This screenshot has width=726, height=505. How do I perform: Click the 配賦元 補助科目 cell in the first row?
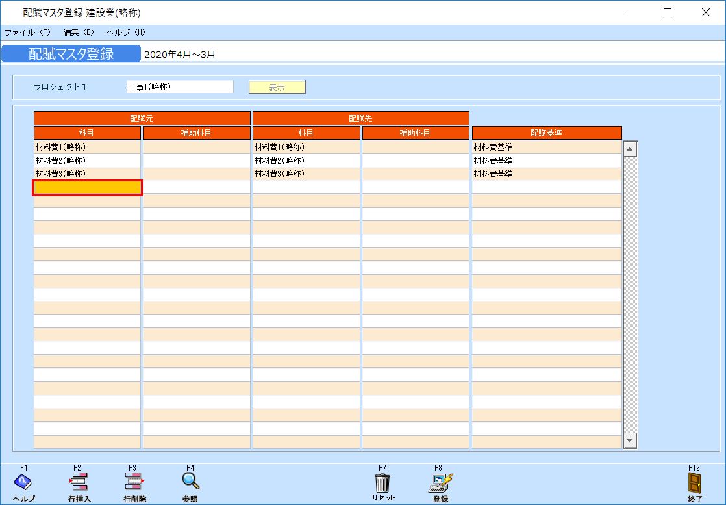coord(196,147)
